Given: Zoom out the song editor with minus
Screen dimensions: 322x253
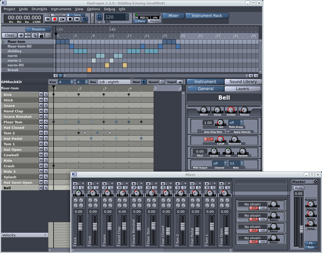Looking at the screenshot, I should 256,76.
